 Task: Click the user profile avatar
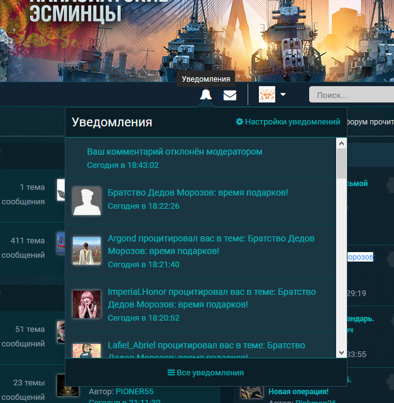(267, 94)
